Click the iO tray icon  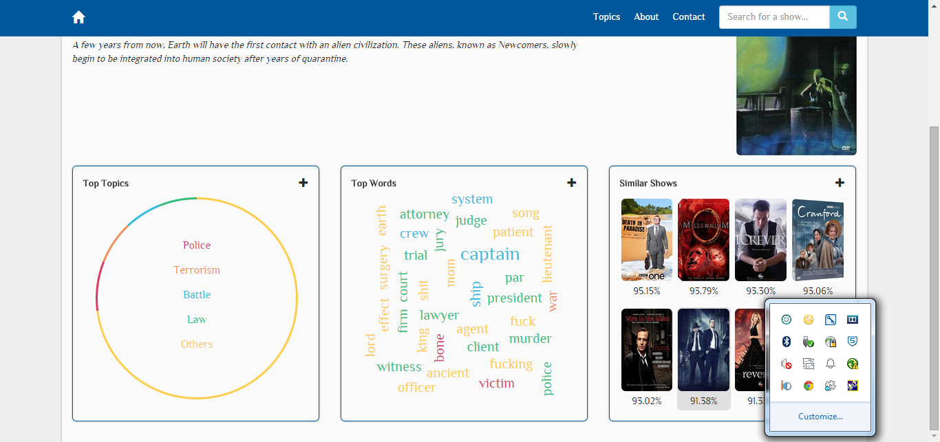pos(787,386)
